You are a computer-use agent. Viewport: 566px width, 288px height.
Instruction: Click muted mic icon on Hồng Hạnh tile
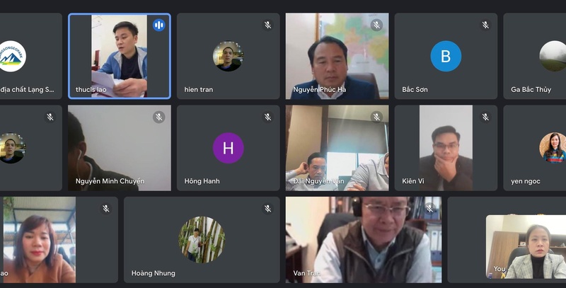(267, 117)
